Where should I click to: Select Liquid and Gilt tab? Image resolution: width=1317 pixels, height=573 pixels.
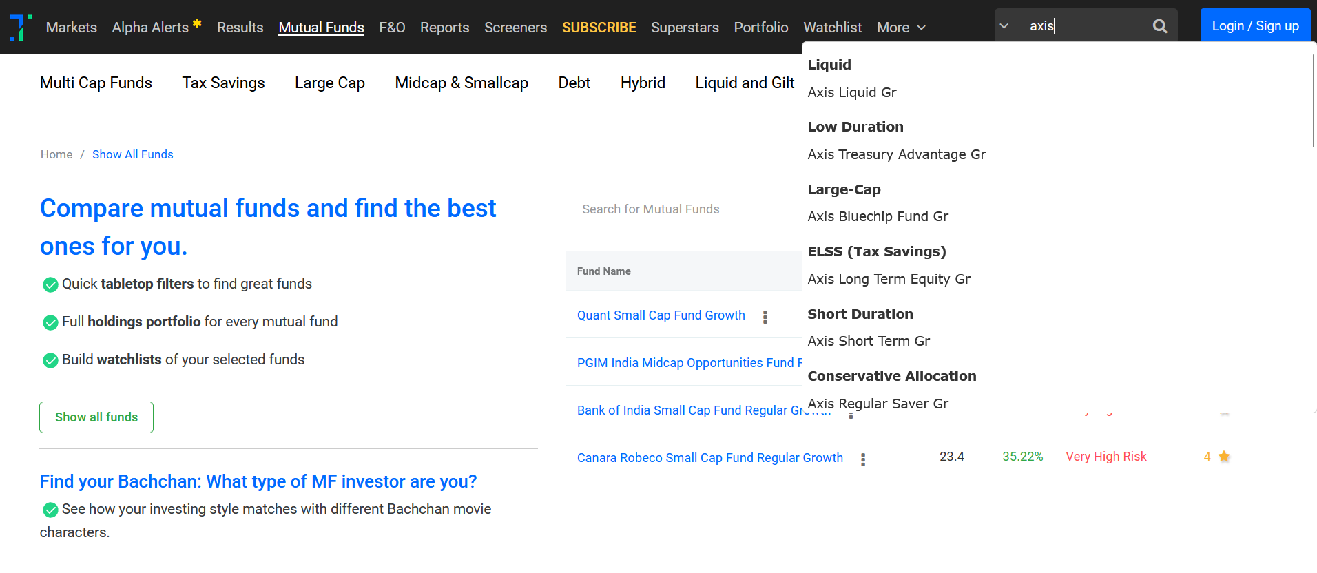point(745,83)
